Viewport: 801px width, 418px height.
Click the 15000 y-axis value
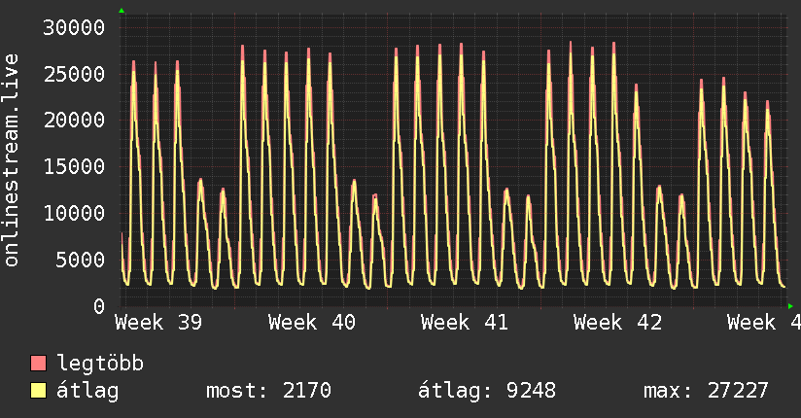(x=74, y=166)
